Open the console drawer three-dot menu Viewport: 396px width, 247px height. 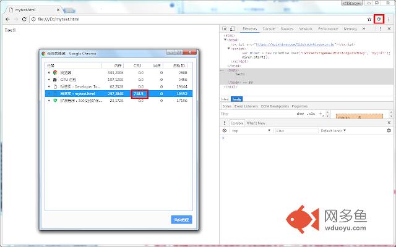click(x=224, y=123)
